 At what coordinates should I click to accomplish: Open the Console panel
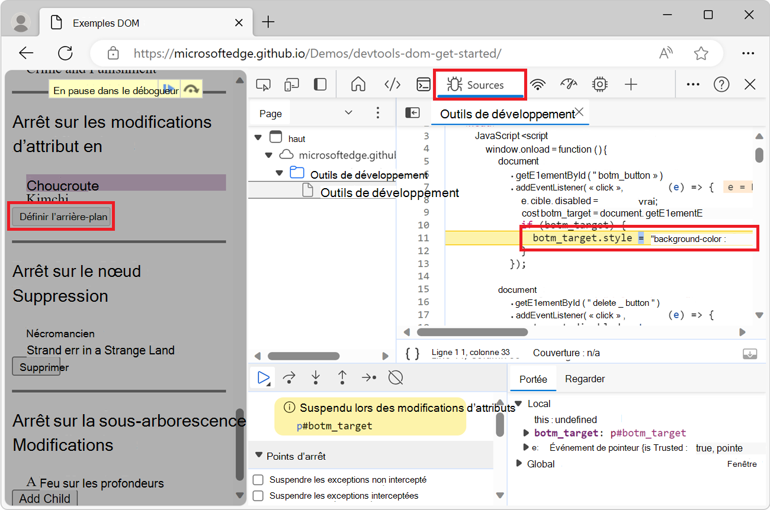tap(423, 84)
